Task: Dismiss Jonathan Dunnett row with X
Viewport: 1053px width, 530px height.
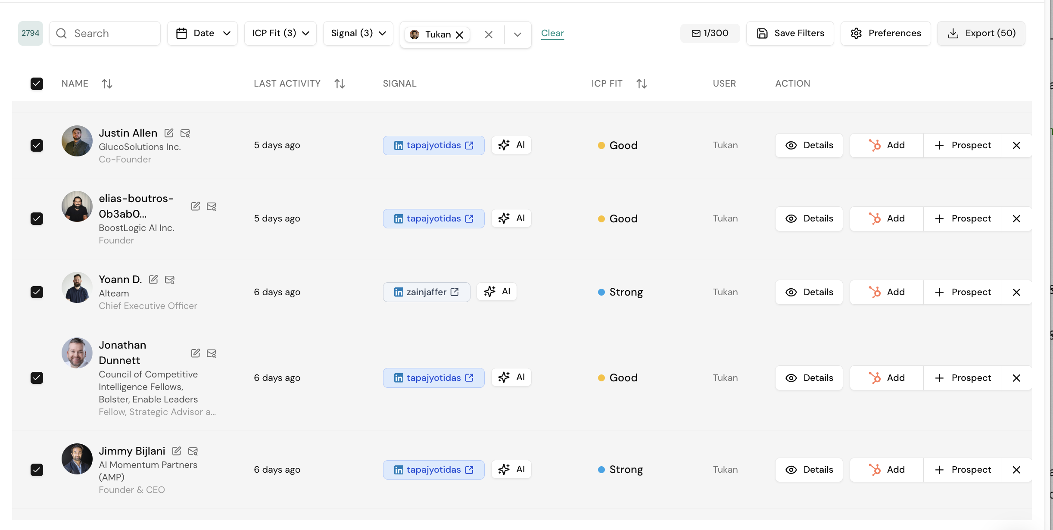Action: tap(1016, 378)
